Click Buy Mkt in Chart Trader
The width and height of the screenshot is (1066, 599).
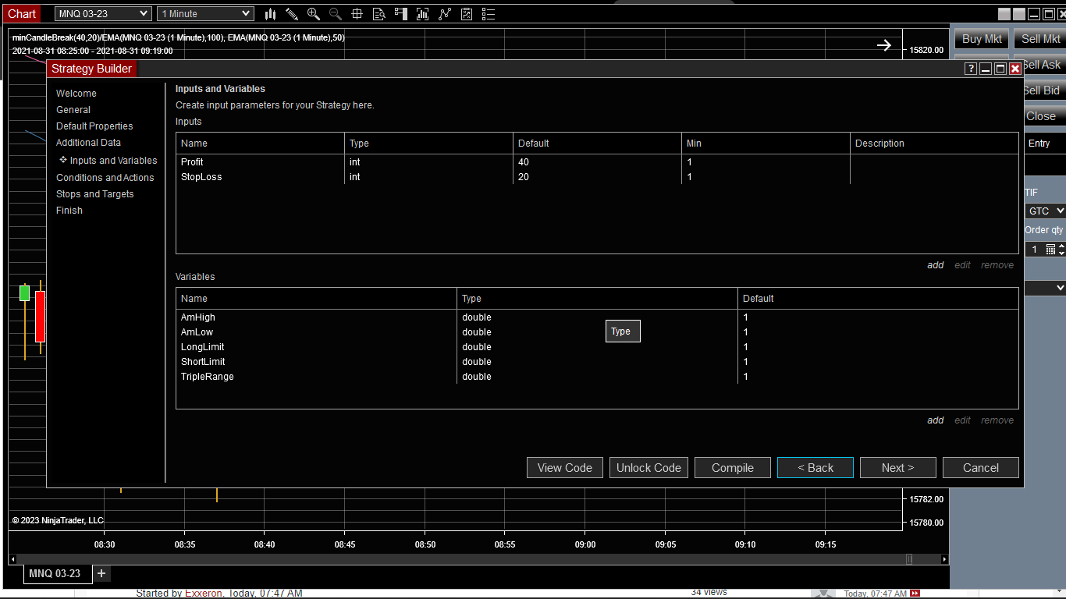coord(982,39)
